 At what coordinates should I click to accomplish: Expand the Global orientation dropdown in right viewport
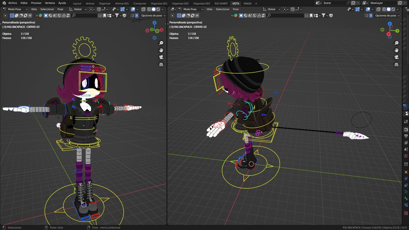coord(272,9)
